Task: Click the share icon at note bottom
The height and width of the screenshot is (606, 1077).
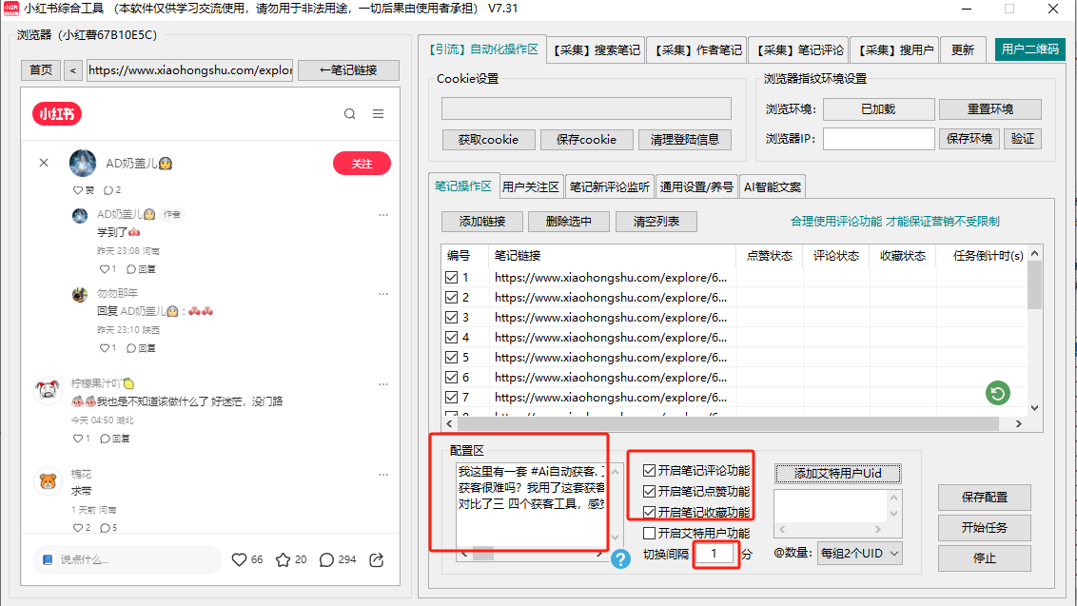Action: coord(376,559)
